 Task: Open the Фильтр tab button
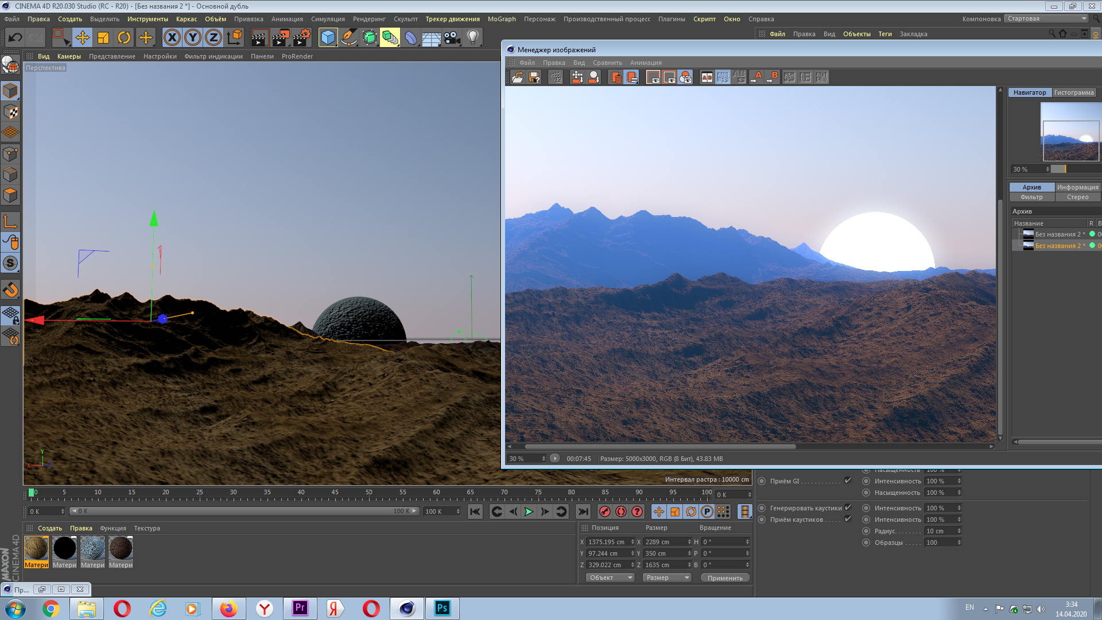[x=1031, y=197]
